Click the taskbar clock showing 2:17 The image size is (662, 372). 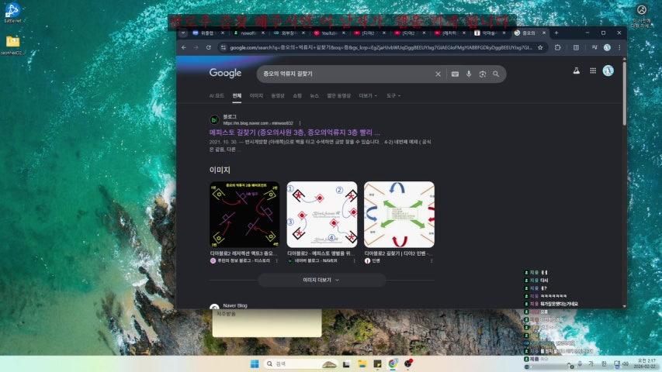[x=646, y=363]
